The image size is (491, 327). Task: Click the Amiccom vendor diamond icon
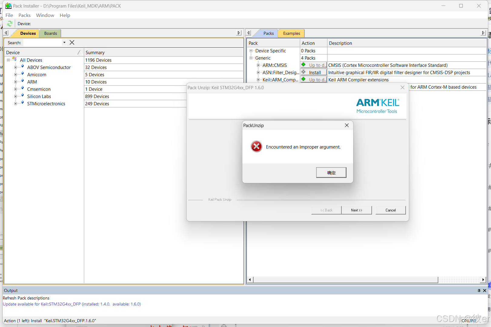pos(22,74)
